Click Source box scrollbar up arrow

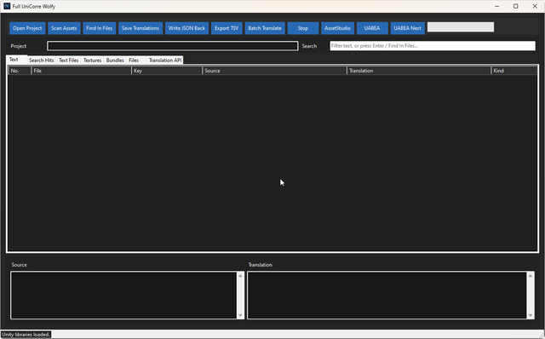click(x=240, y=276)
